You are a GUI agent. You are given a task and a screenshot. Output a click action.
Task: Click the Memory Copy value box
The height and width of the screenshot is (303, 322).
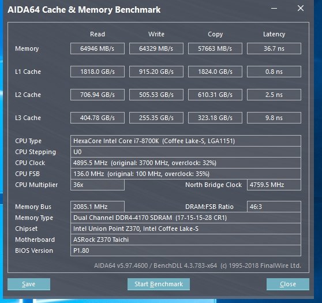215,48
